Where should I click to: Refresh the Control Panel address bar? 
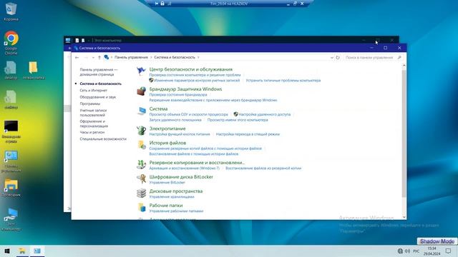(x=338, y=58)
